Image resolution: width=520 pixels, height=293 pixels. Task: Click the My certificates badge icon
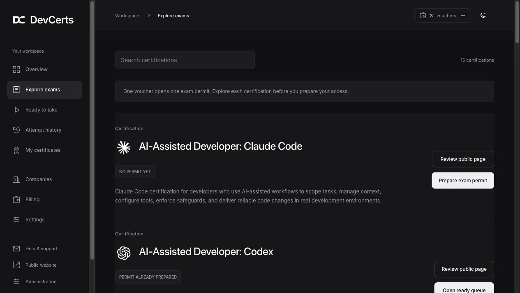[x=16, y=150]
